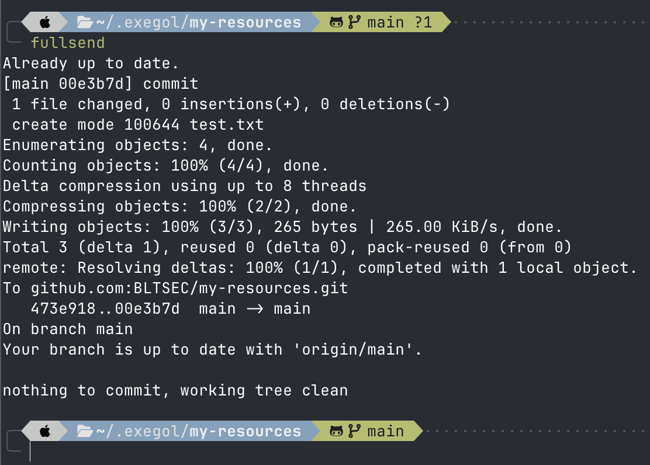Click the '?1' untracked files indicator
Image resolution: width=650 pixels, height=465 pixels.
(x=423, y=23)
